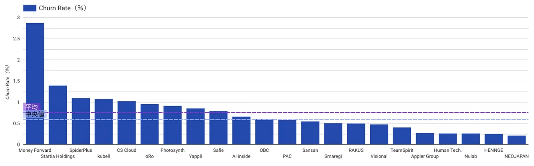Select the Photosynth bar
534x166 pixels.
coord(173,125)
